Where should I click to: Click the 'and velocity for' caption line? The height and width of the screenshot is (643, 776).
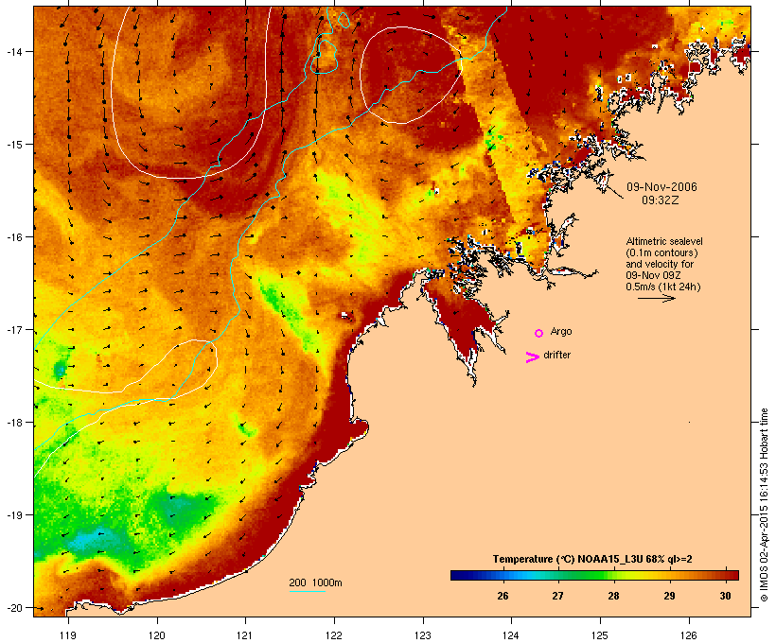(660, 264)
